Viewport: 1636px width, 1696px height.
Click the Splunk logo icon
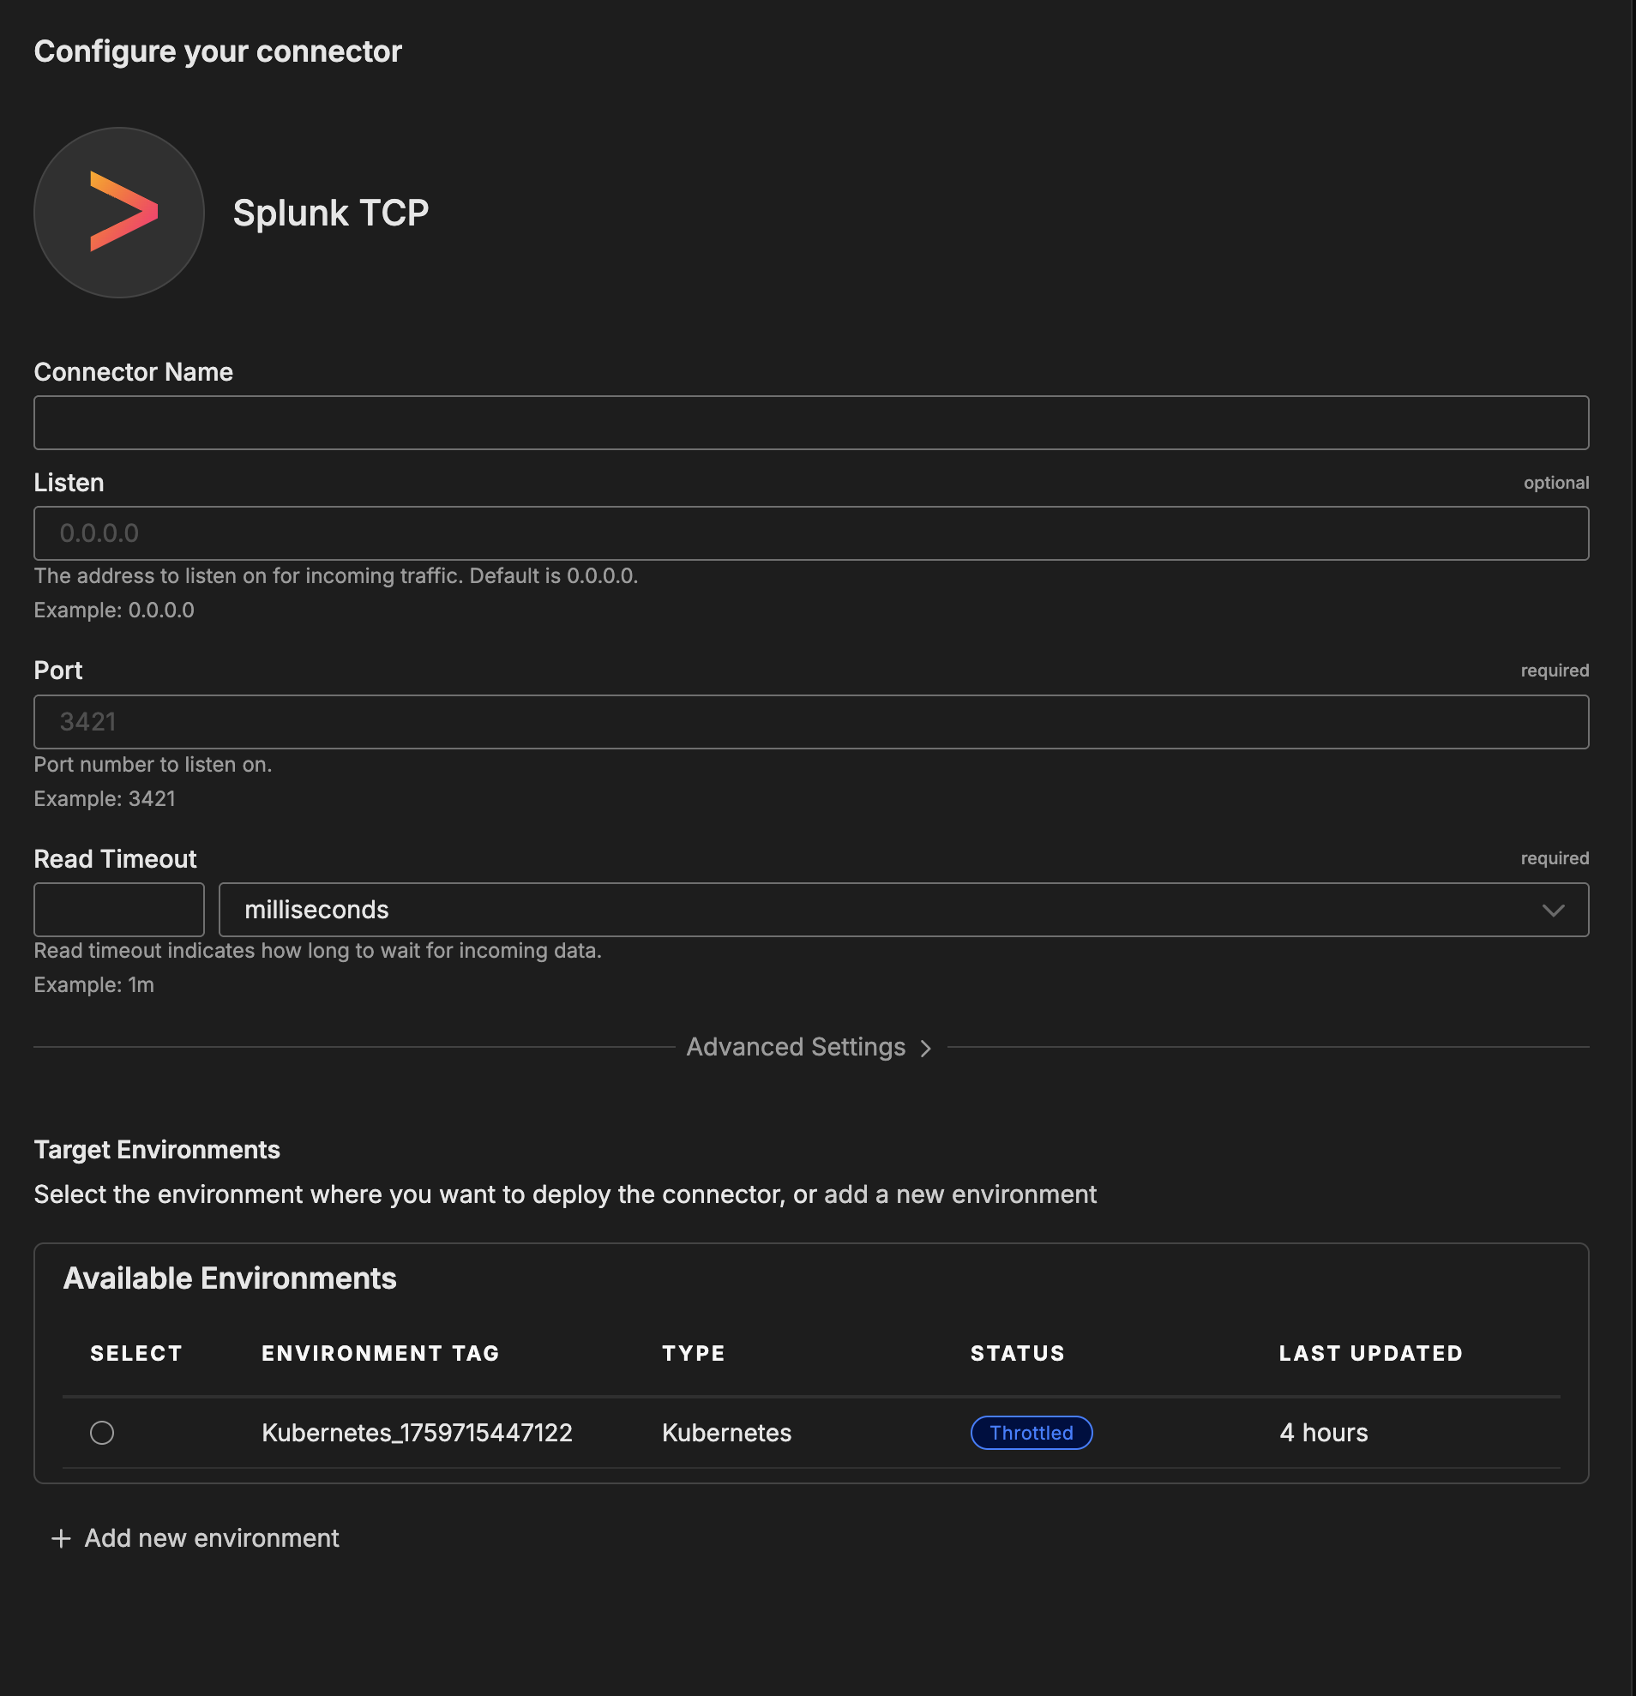[x=119, y=213]
